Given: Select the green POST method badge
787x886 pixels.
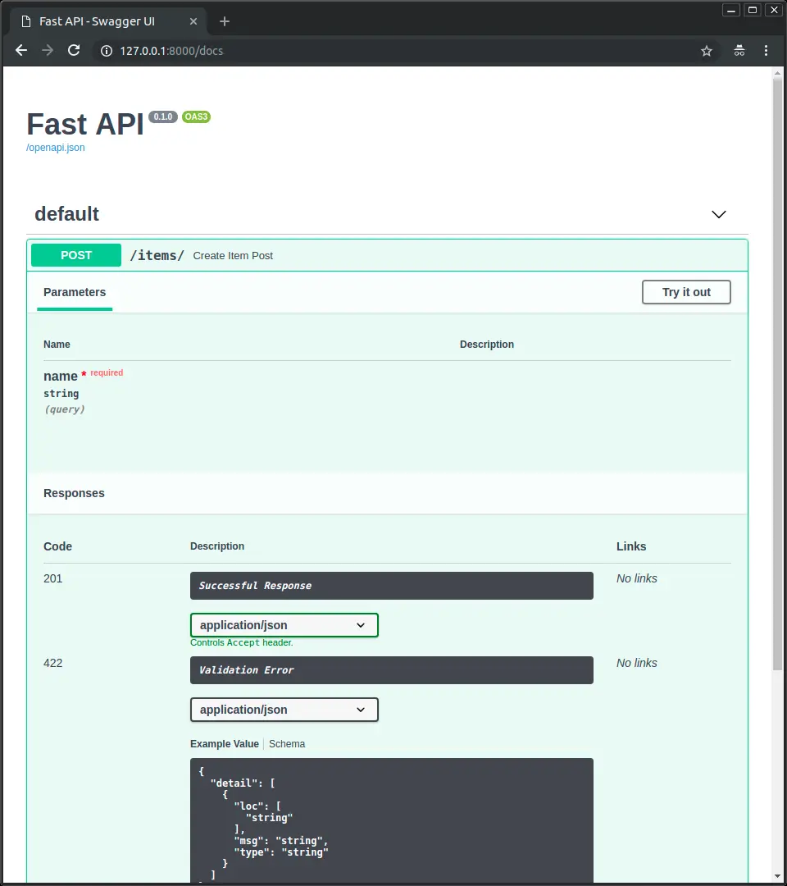Looking at the screenshot, I should point(75,254).
